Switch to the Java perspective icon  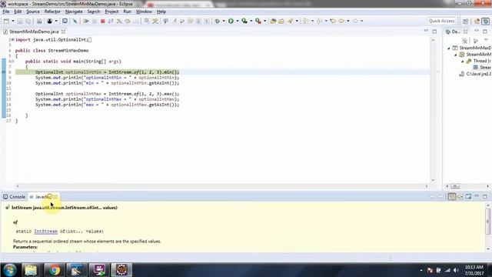click(477, 21)
